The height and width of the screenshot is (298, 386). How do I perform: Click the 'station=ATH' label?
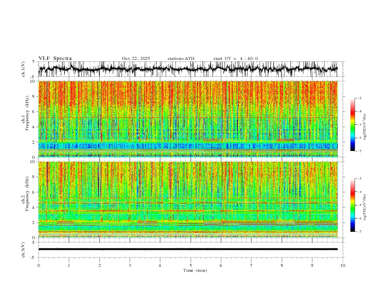click(181, 58)
